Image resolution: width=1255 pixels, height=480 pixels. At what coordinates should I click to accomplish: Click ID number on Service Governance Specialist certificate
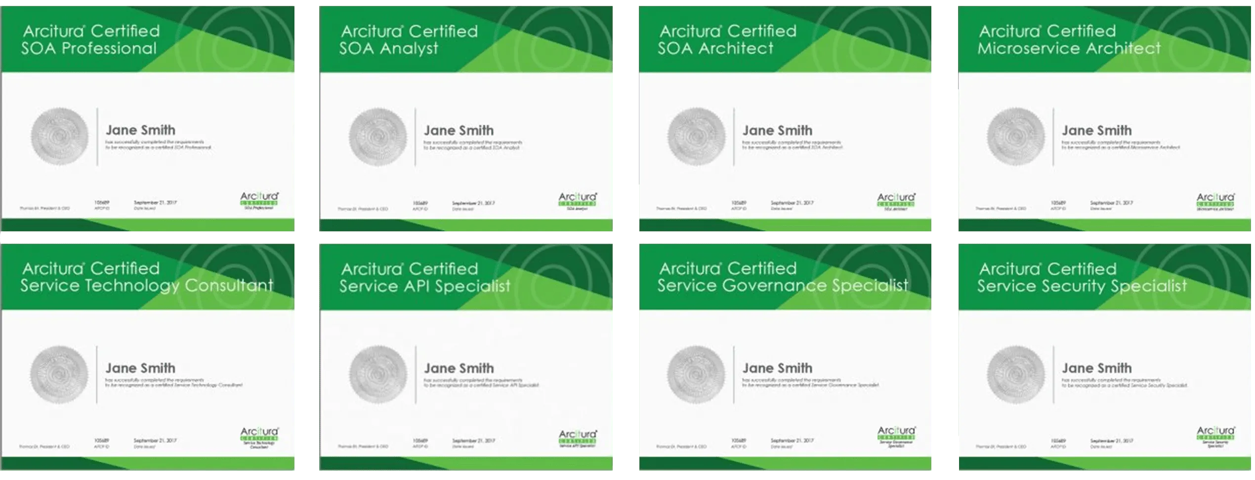[x=739, y=441]
